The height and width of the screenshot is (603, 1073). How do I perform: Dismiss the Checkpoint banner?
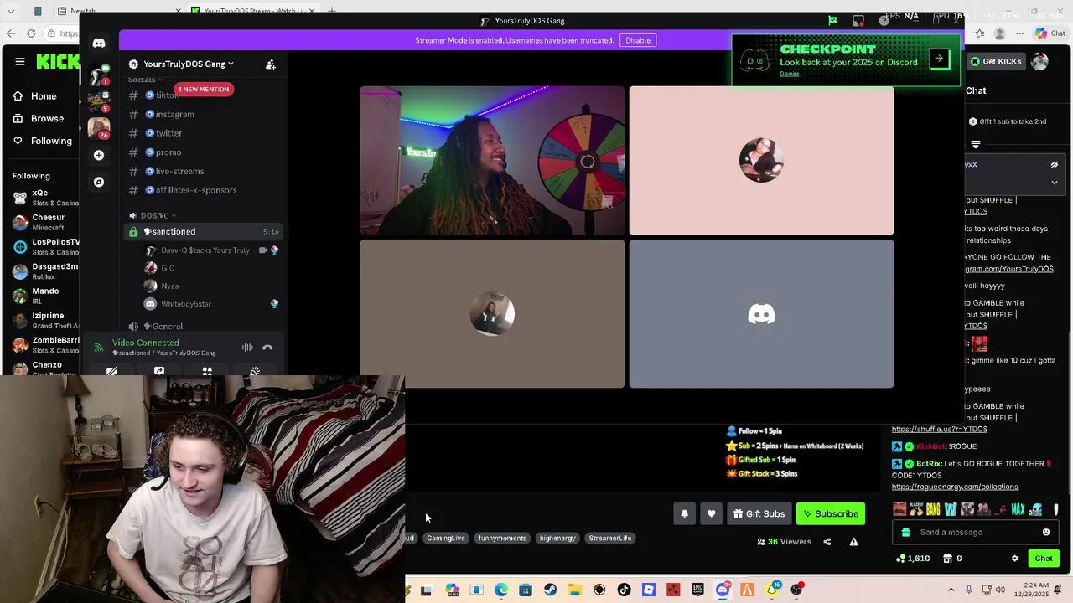789,74
